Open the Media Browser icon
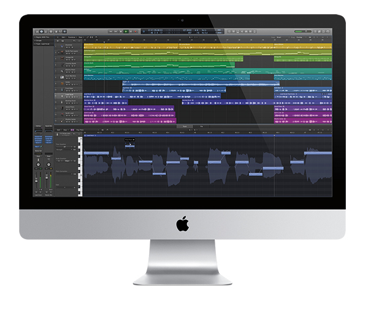The width and height of the screenshot is (368, 314). click(328, 31)
